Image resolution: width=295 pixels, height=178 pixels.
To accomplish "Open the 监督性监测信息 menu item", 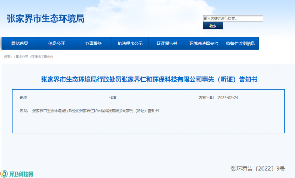I will point(240,44).
